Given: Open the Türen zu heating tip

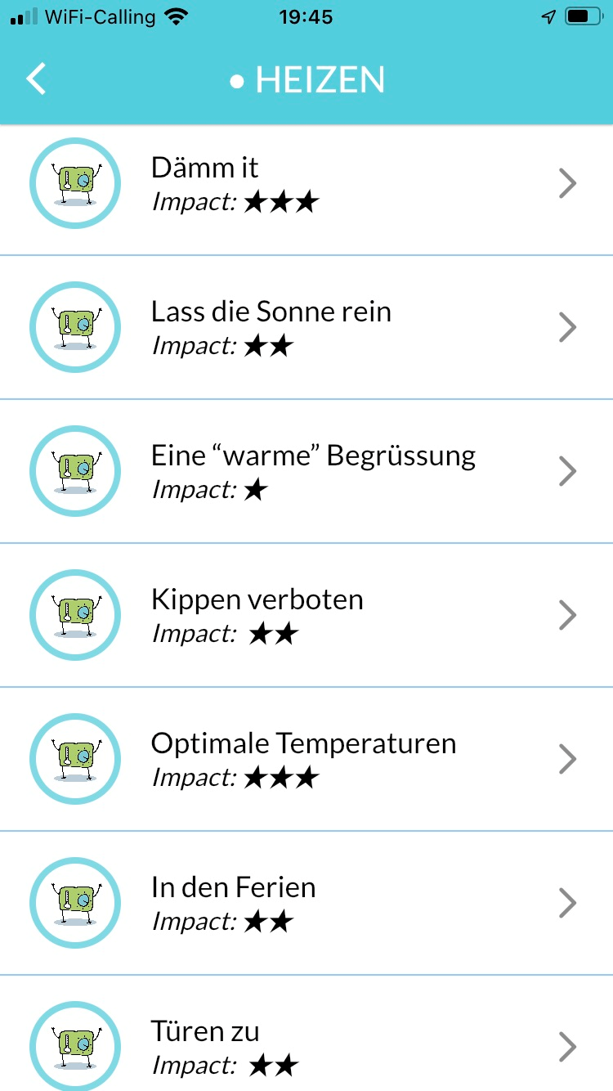Looking at the screenshot, I should pos(205,1031).
